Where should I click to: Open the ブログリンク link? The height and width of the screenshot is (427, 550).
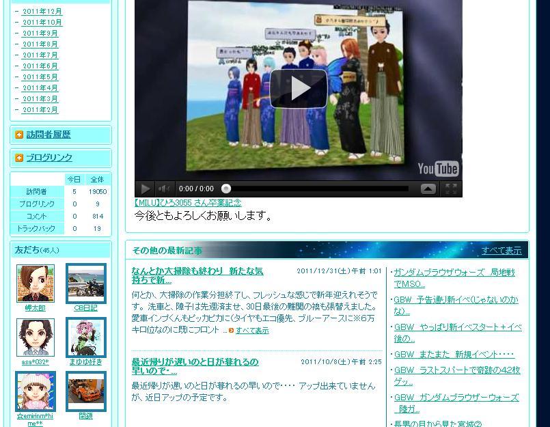(49, 158)
